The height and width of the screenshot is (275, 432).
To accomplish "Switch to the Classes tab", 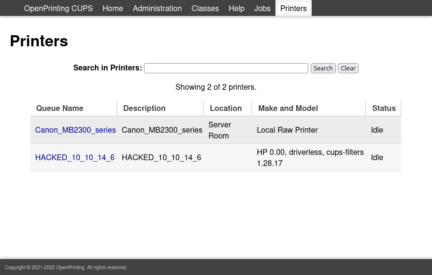I will [205, 8].
